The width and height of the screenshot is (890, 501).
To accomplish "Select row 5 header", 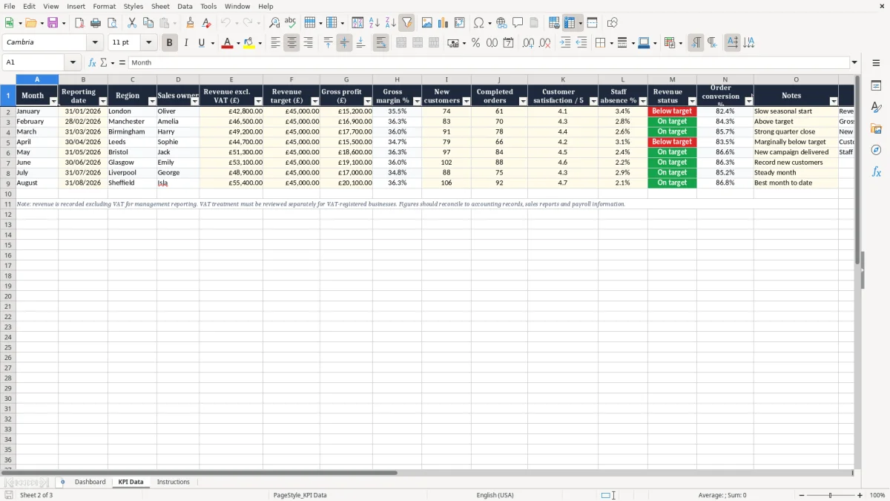I will 7,142.
